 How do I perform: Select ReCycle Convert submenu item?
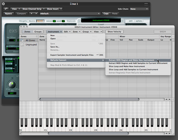(76, 60)
